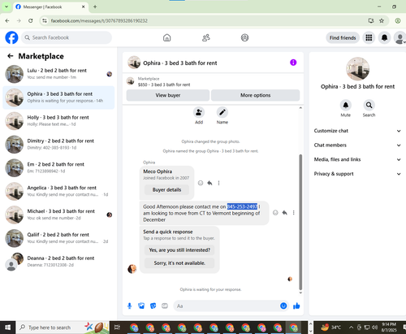Open the notifications bell in header
This screenshot has height=334, width=406.
384,37
